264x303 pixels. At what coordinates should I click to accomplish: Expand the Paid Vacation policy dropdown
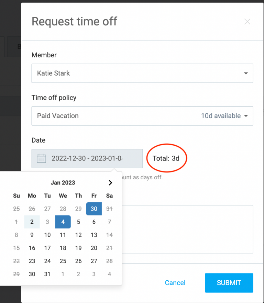(142, 116)
